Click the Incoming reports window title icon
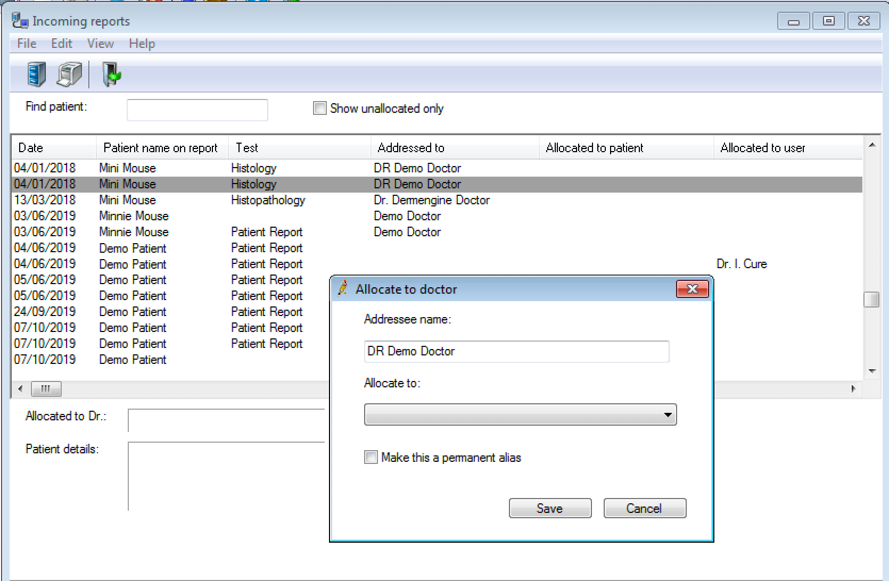Image resolution: width=889 pixels, height=581 pixels. click(20, 21)
